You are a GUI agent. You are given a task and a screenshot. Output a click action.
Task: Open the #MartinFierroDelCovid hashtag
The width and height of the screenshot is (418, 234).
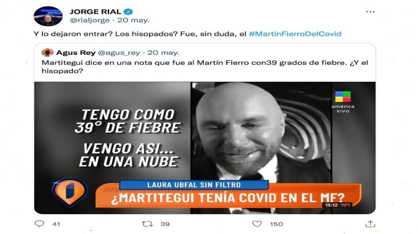coord(295,34)
